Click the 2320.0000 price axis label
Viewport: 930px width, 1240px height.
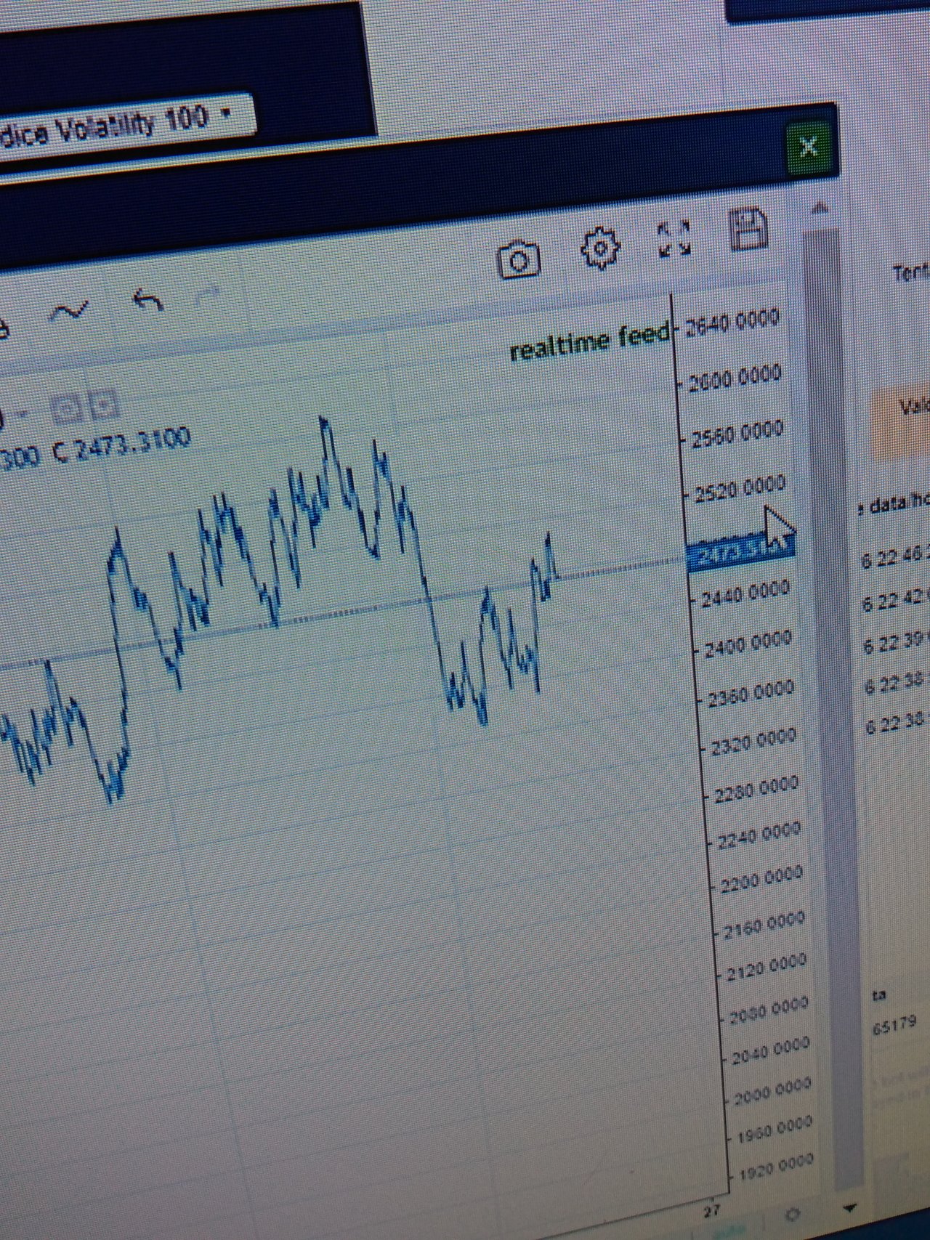[753, 741]
